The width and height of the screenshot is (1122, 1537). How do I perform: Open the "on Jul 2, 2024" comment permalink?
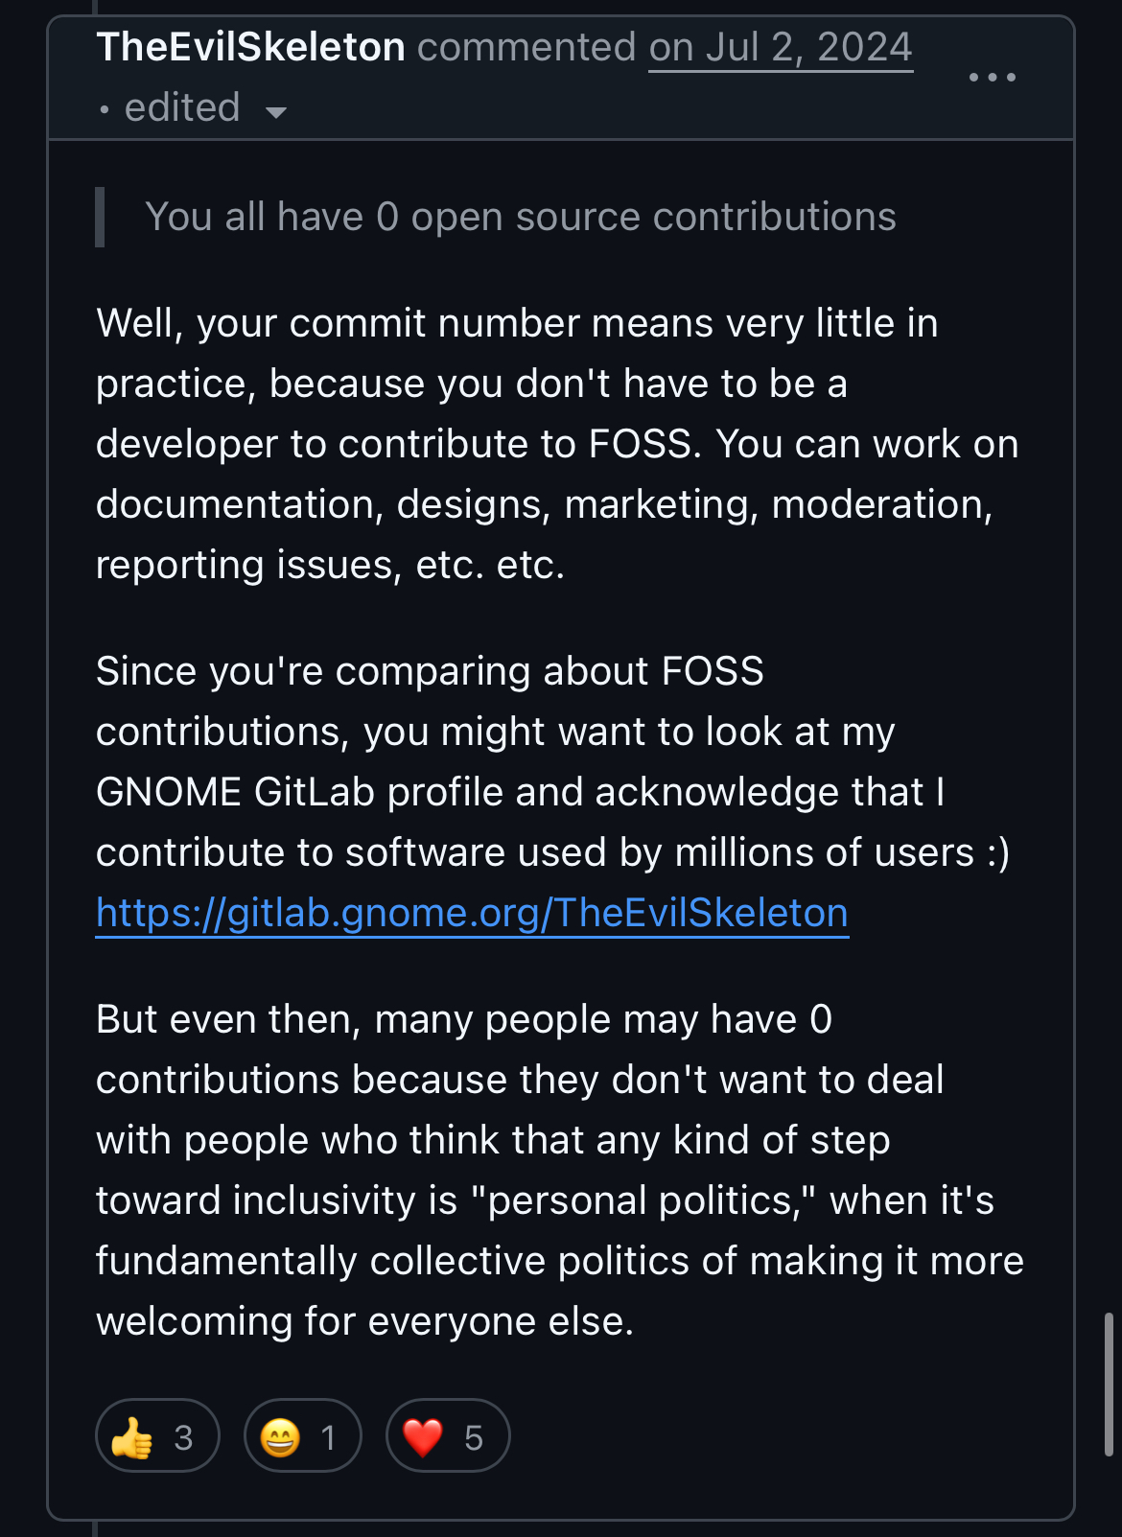(781, 48)
